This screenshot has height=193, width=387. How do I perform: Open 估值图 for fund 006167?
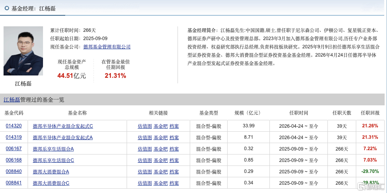(x=145, y=149)
